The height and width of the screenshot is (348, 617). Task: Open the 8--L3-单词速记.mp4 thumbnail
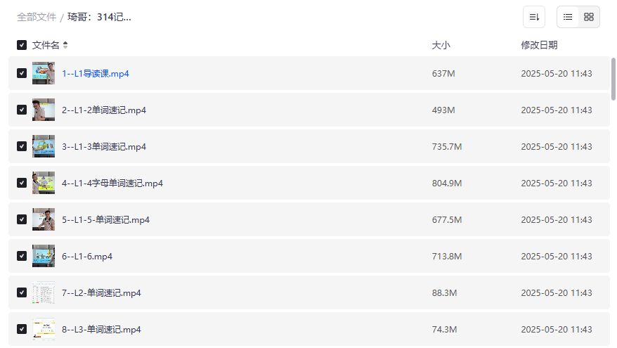(44, 329)
